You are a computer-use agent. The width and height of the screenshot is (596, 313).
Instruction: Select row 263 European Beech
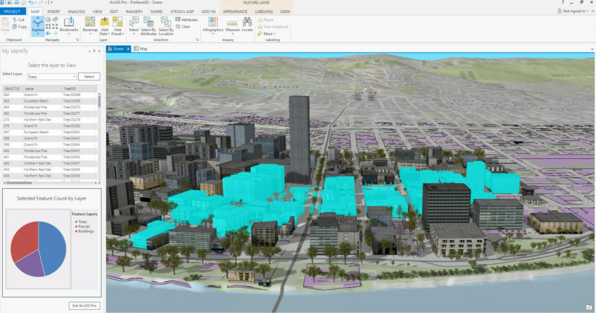coord(50,101)
